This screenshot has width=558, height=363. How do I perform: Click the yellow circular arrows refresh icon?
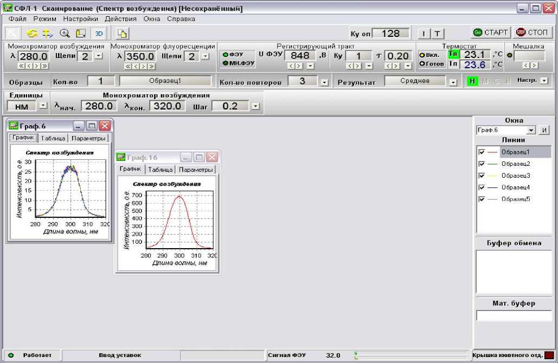click(x=31, y=34)
